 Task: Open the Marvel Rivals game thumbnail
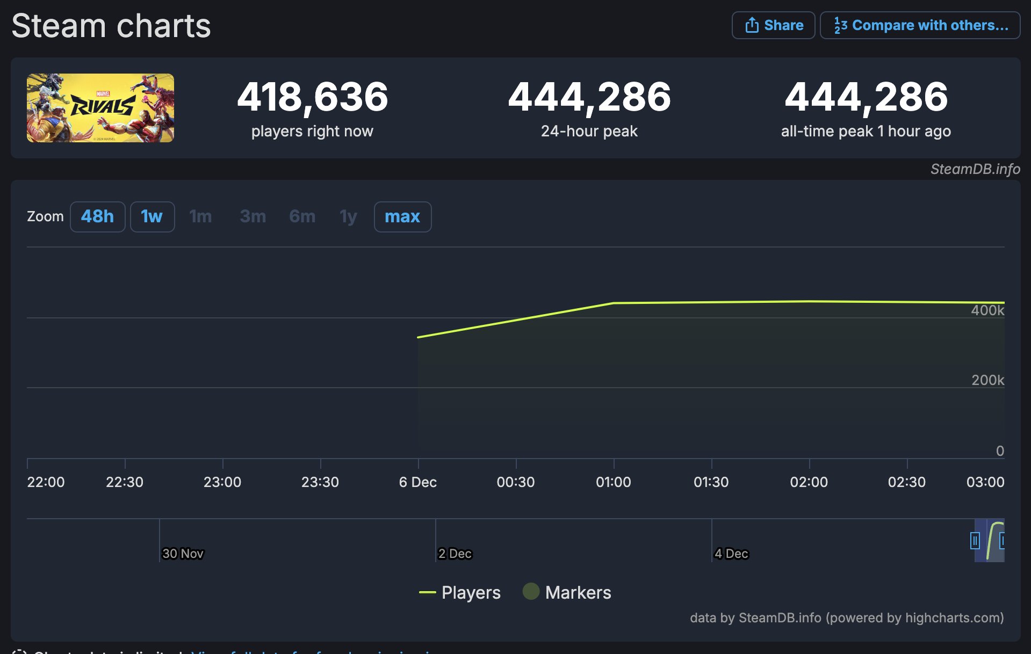[x=100, y=108]
